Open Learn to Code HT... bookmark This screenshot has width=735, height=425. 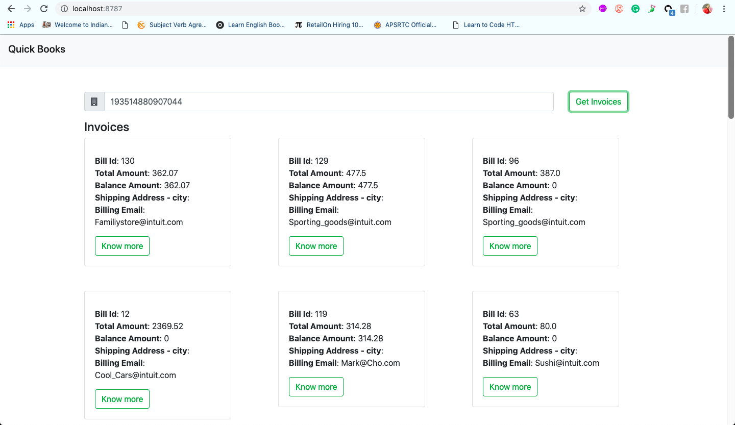coord(486,24)
